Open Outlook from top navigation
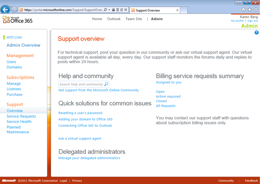260x184 pixels. pyautogui.click(x=114, y=19)
